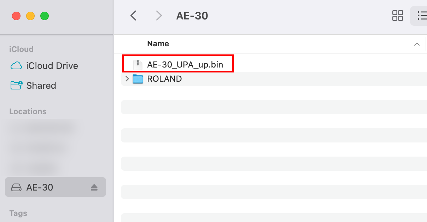
Task: Toggle sort order with Name column caret
Action: pyautogui.click(x=417, y=44)
